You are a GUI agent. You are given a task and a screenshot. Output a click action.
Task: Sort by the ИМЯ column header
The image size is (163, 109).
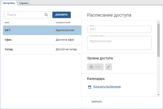[x=7, y=23]
